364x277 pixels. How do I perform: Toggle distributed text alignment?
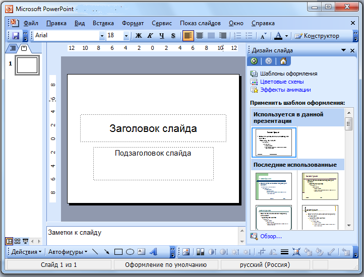pos(211,35)
